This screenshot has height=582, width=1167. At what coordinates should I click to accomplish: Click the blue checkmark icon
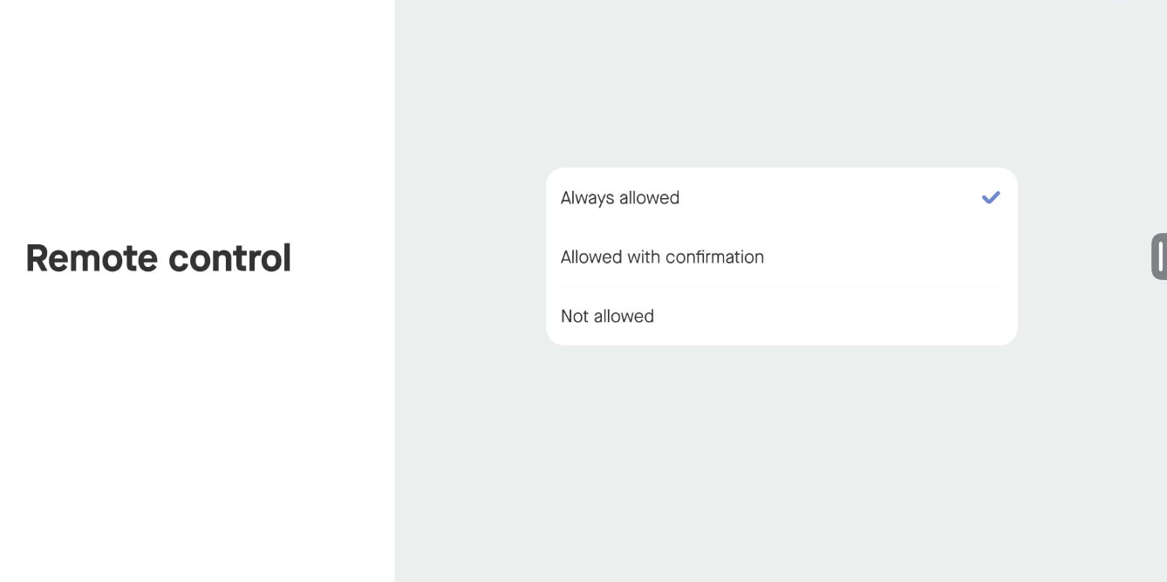tap(990, 198)
